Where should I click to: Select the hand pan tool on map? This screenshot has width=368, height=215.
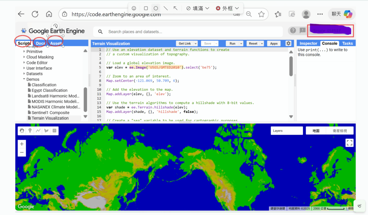[22, 131]
